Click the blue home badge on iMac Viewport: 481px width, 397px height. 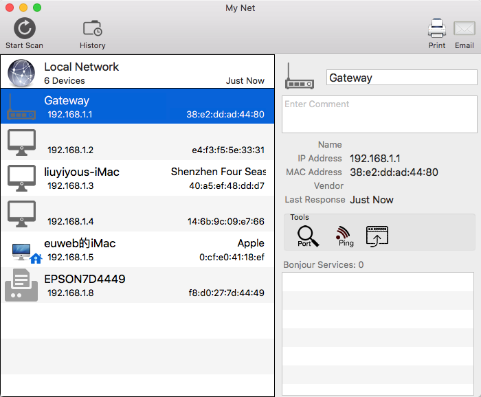point(36,258)
